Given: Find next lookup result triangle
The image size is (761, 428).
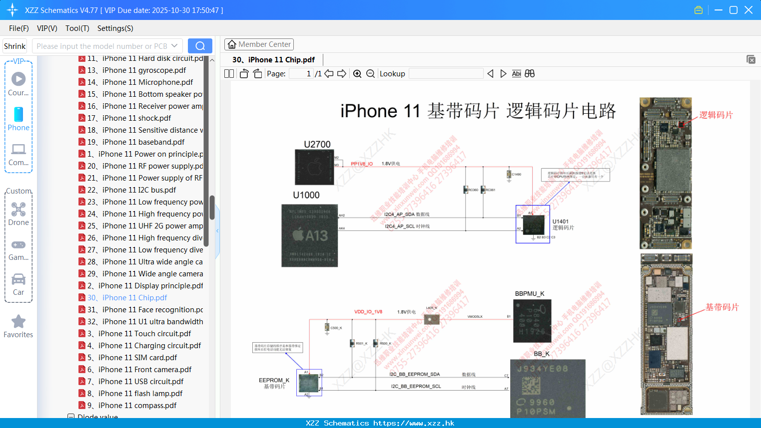Looking at the screenshot, I should 503,74.
